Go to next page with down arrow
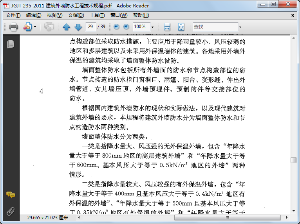 [x=78, y=27]
